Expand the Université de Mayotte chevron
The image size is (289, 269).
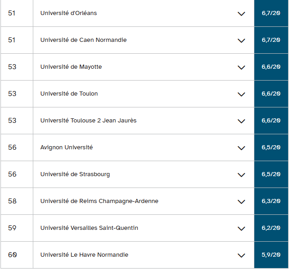coord(242,67)
